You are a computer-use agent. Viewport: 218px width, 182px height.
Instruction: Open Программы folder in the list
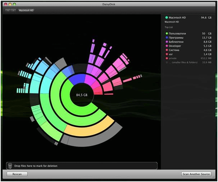click(x=189, y=38)
